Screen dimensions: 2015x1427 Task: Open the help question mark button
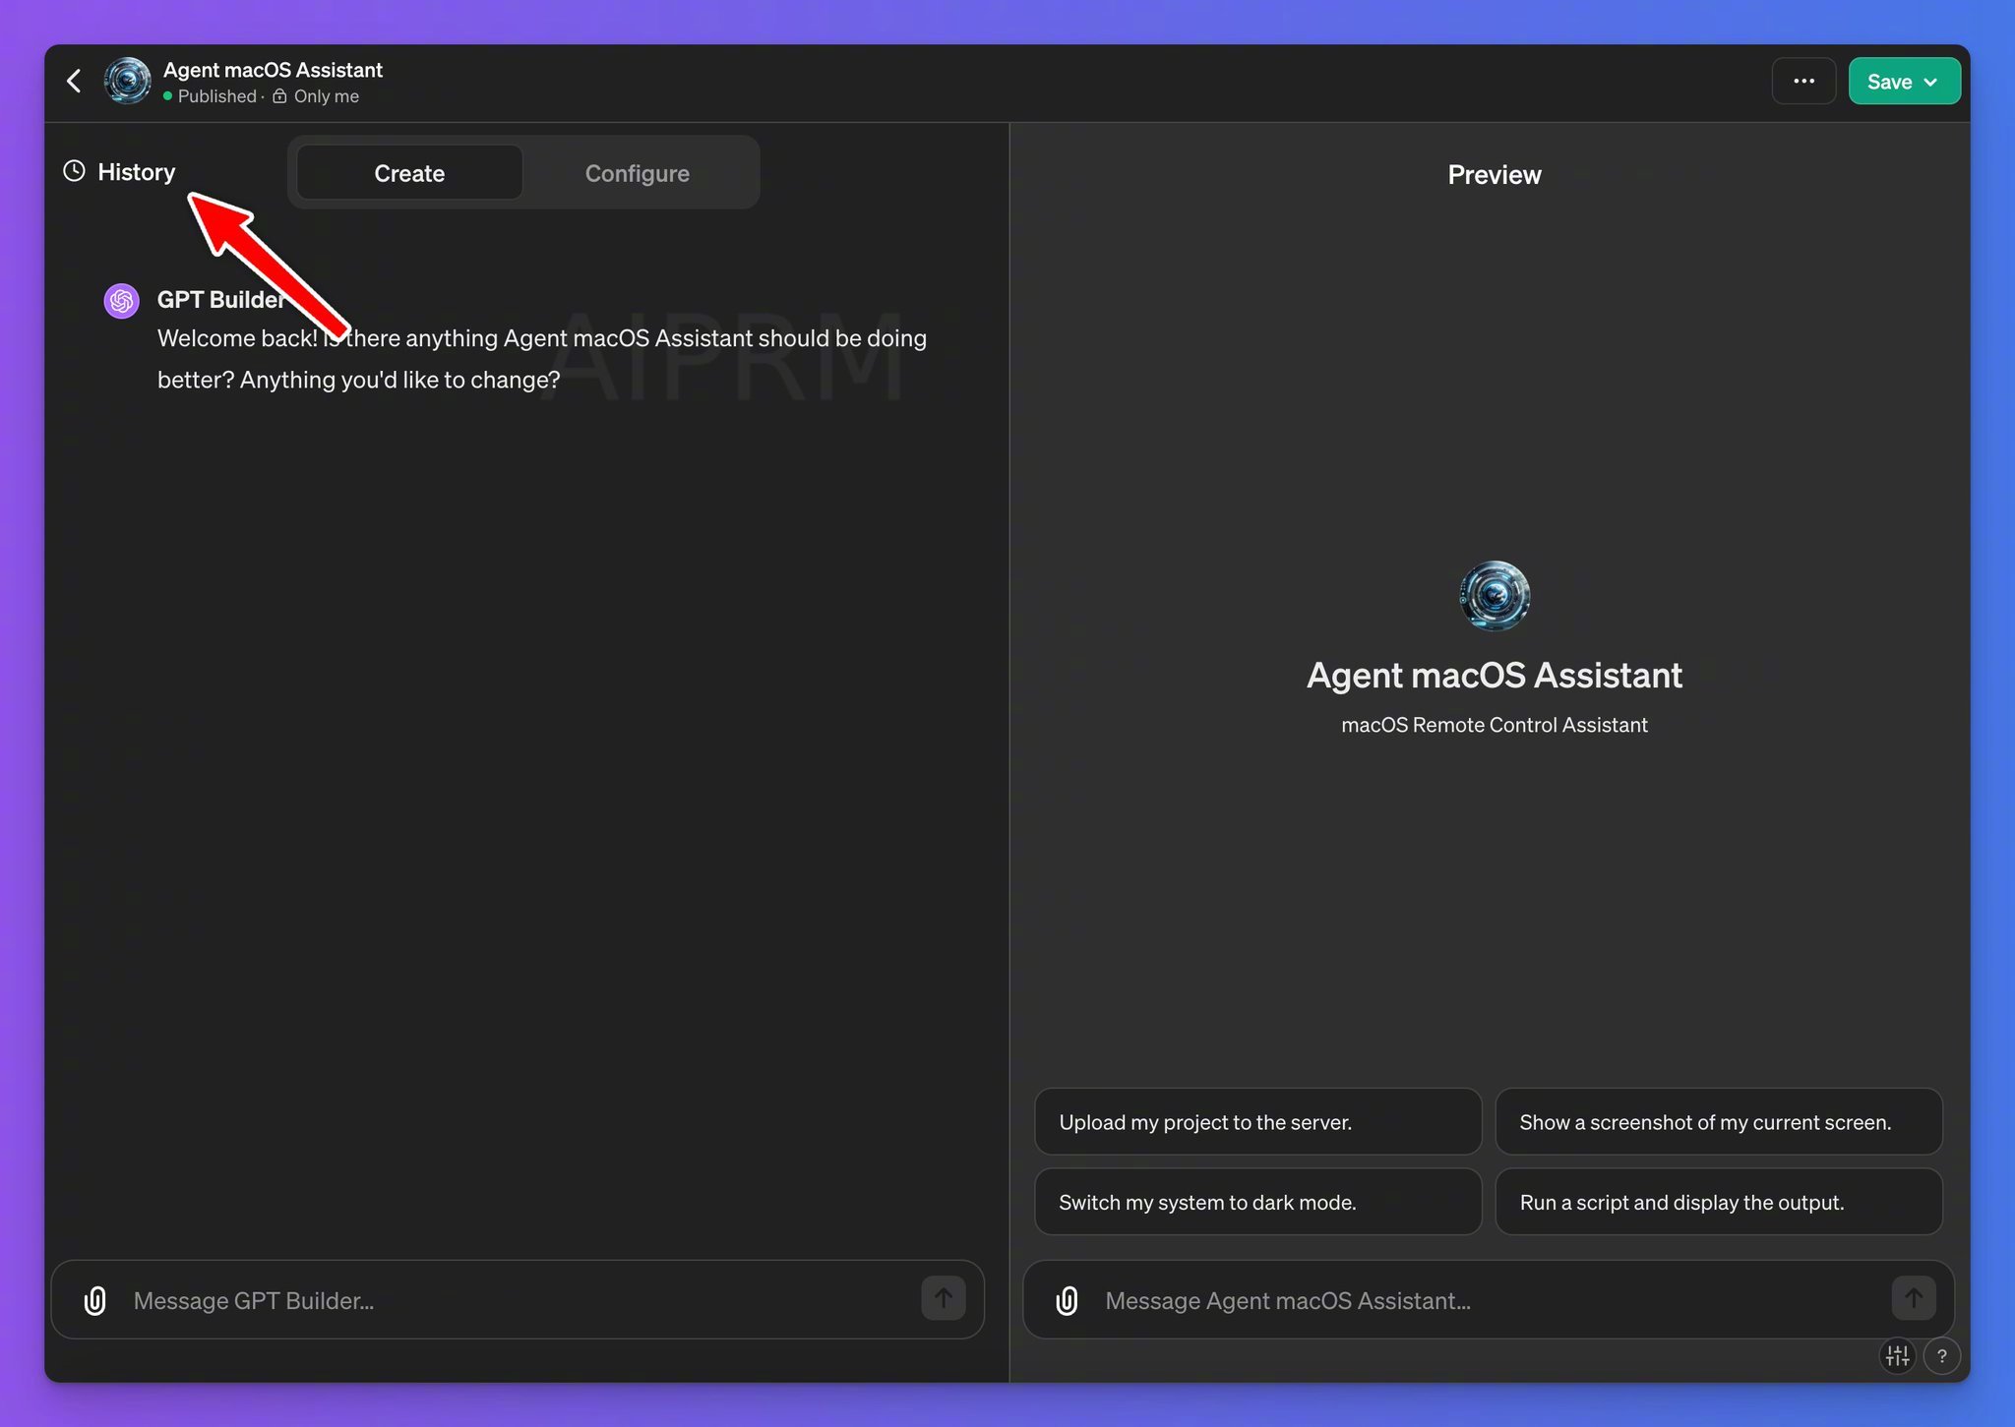click(x=1941, y=1356)
